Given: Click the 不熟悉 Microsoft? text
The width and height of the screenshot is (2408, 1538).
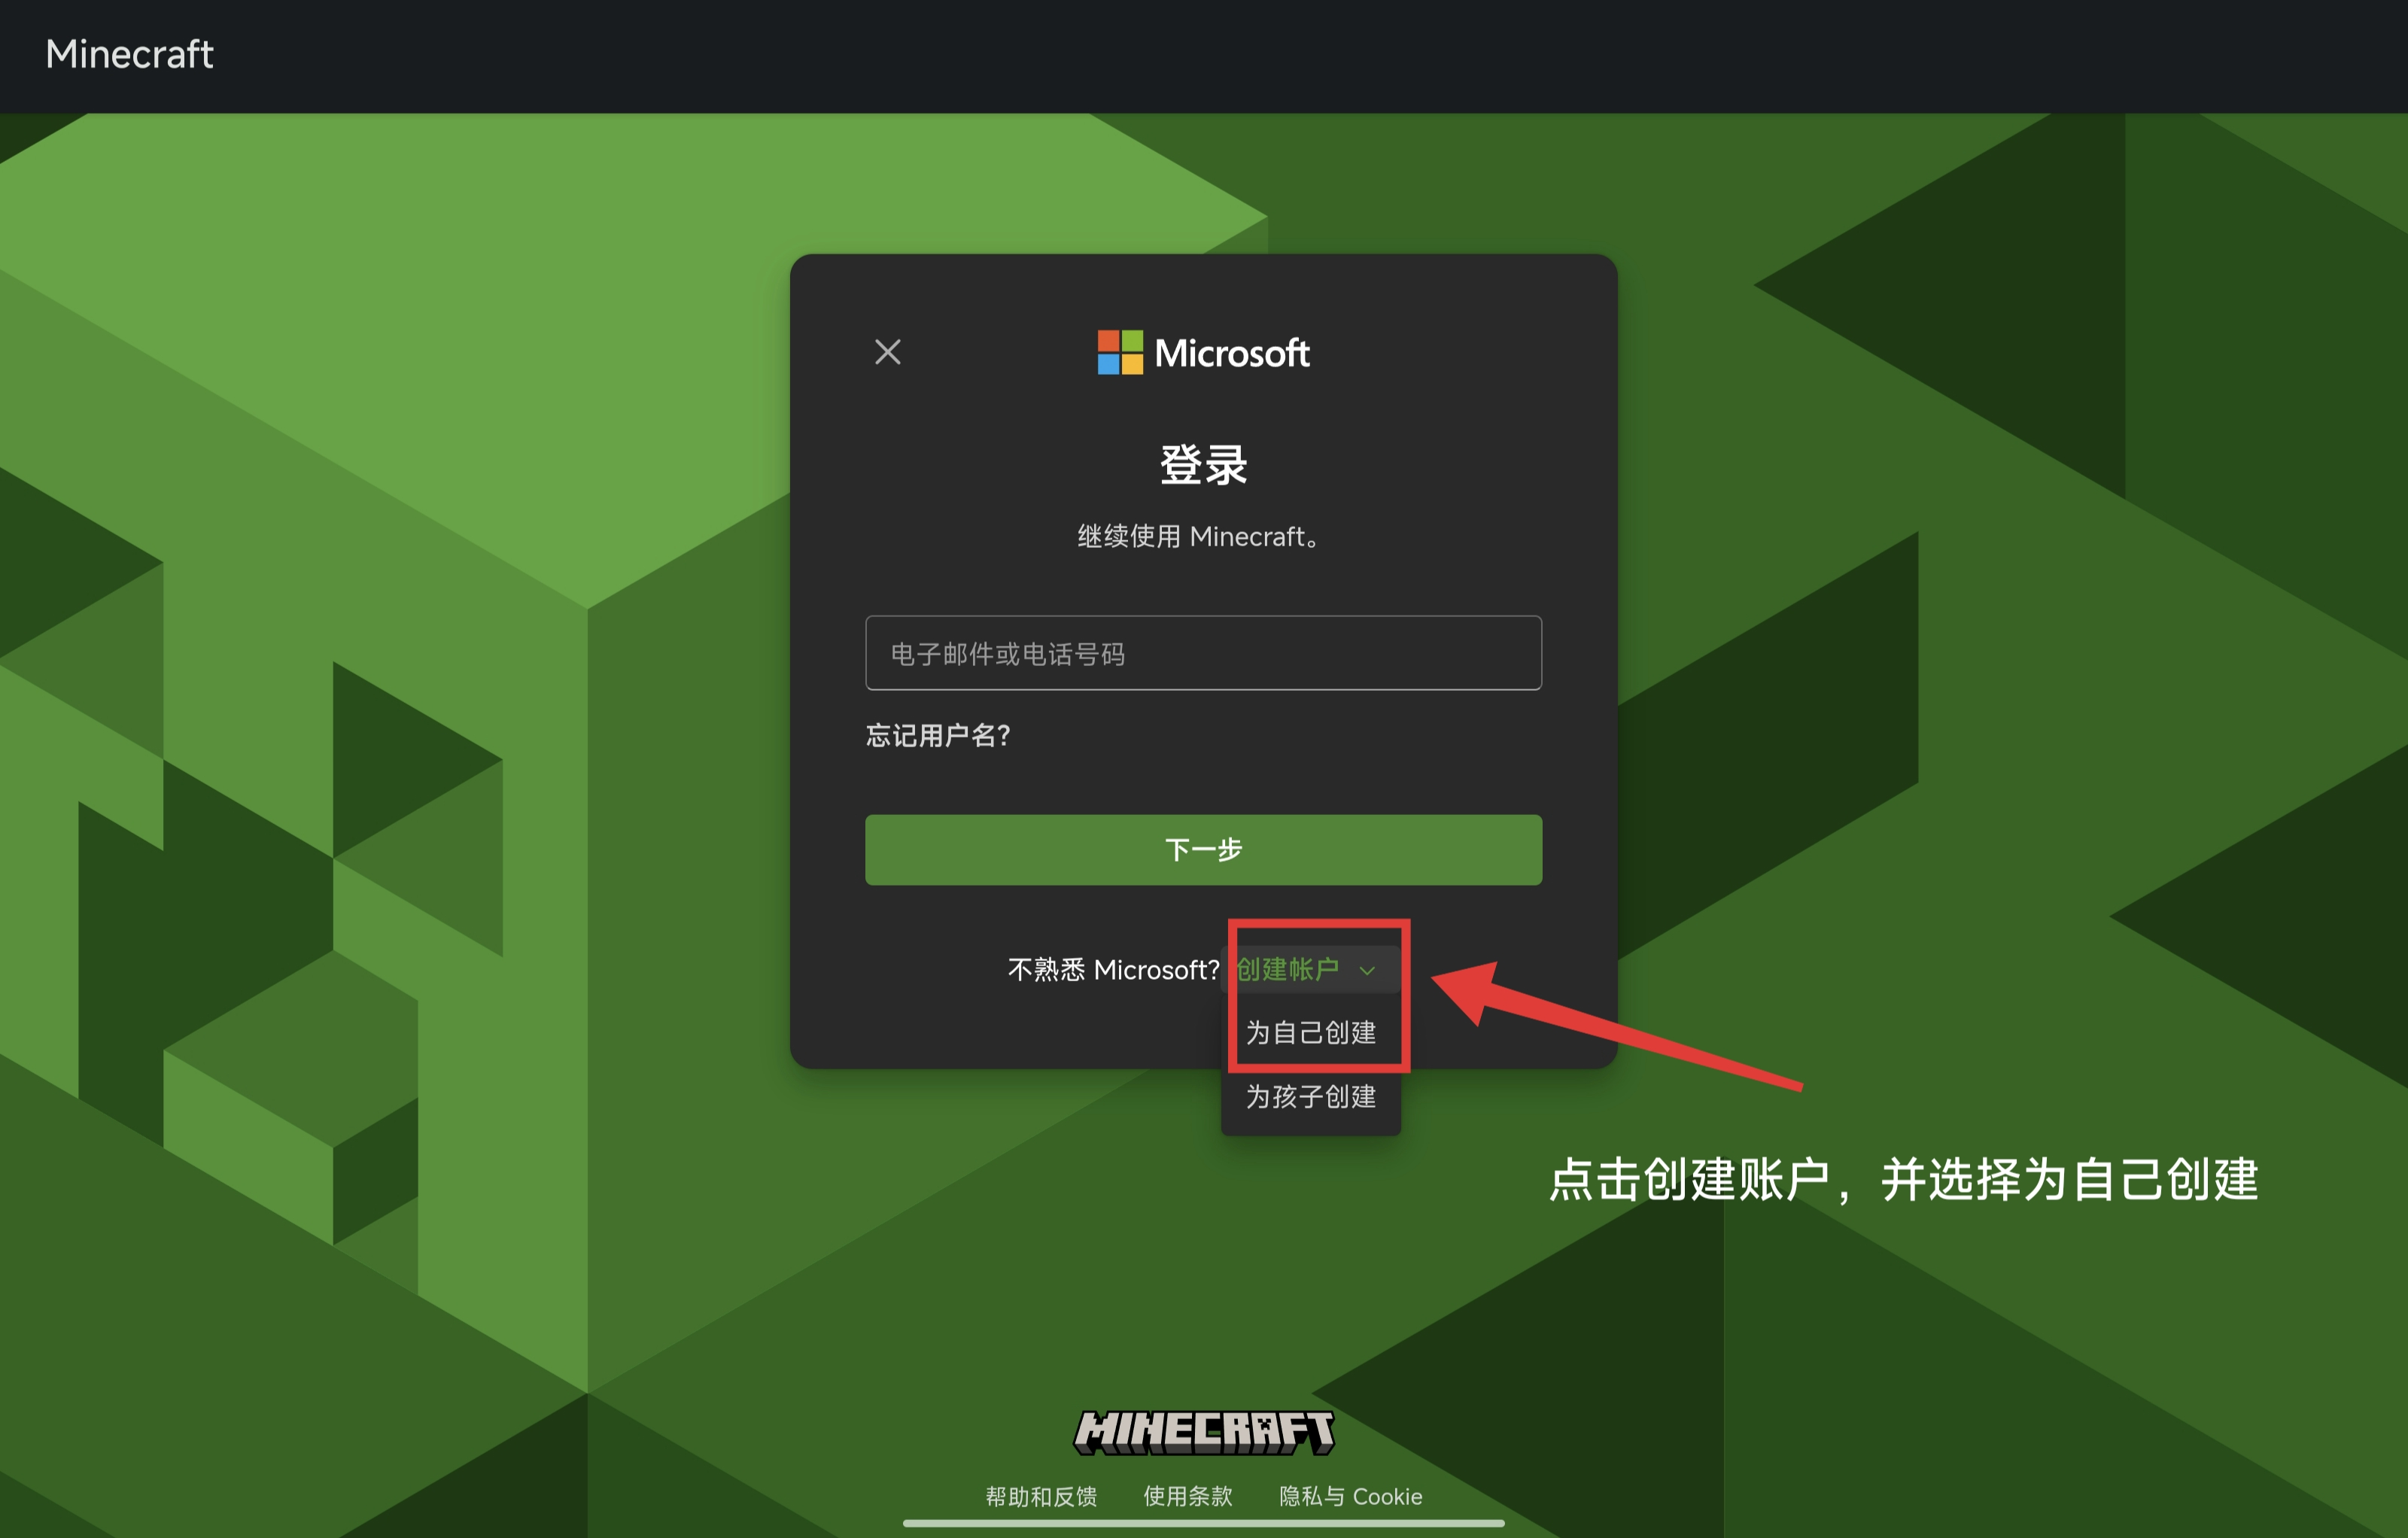Looking at the screenshot, I should (1113, 970).
